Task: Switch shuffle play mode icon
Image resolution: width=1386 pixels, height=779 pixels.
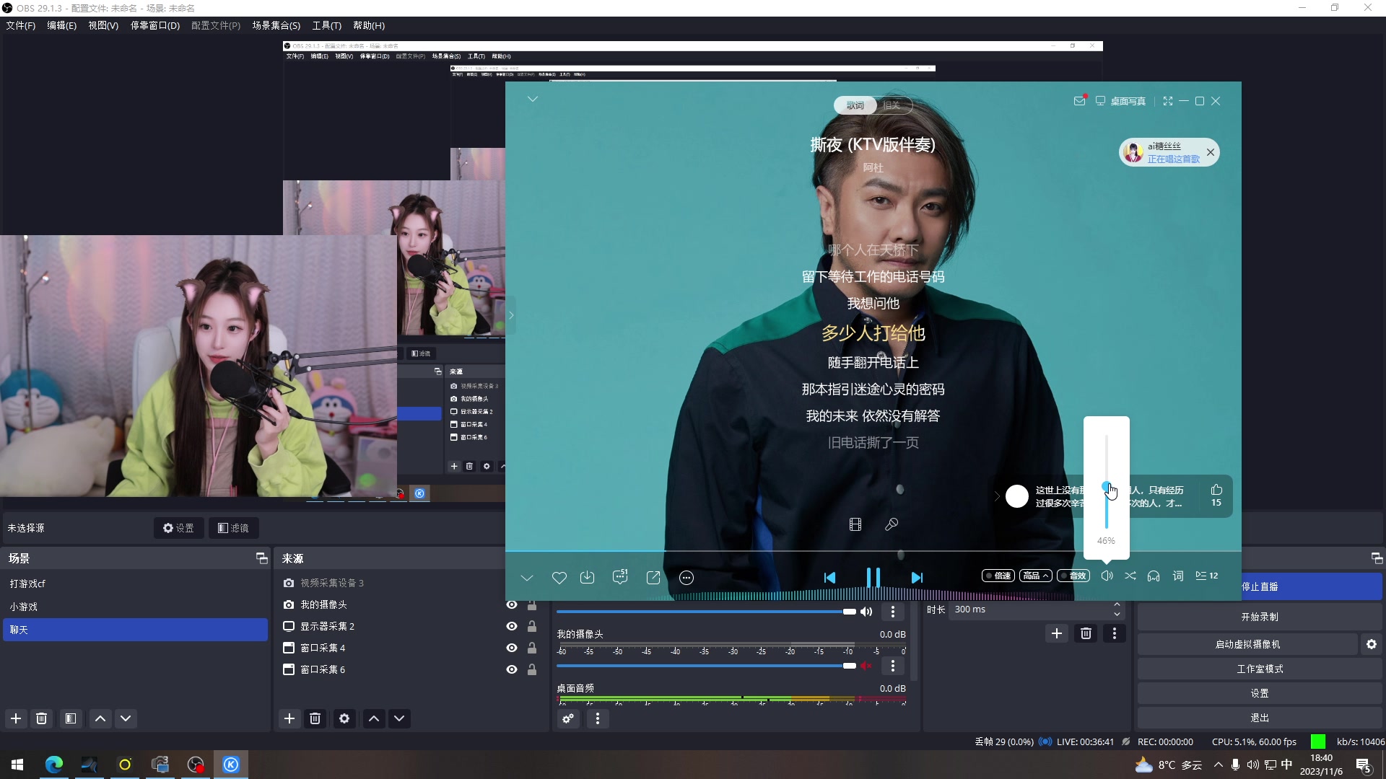Action: (x=1130, y=576)
